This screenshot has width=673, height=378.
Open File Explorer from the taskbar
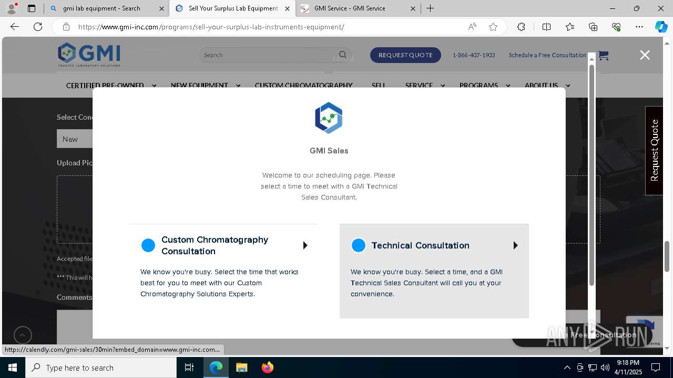click(x=241, y=367)
